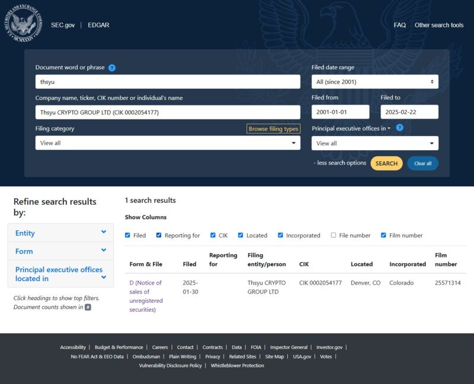
Task: Open the Contracts footer link
Action: [213, 347]
